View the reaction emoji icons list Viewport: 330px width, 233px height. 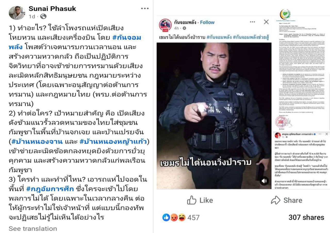pos(174,217)
